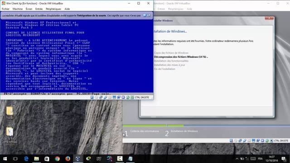Open the Écran menu in Win Client Xp window
The height and width of the screenshot is (163, 290).
[x=29, y=9]
